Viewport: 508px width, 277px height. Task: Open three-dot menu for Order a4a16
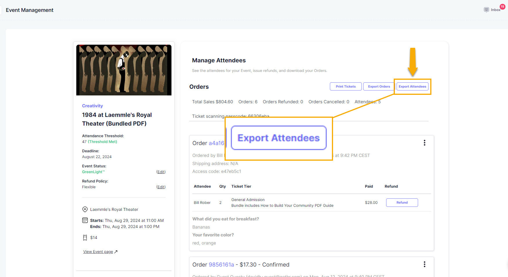424,143
